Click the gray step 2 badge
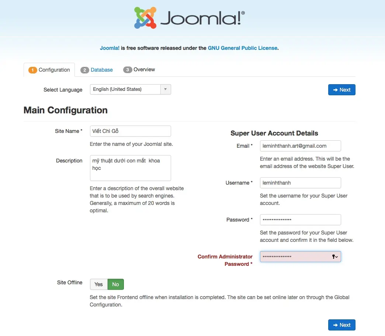385x336 pixels. tap(85, 70)
